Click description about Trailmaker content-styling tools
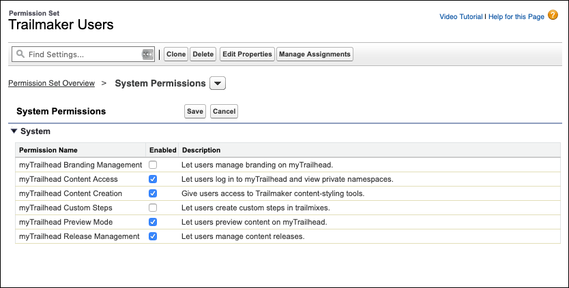The width and height of the screenshot is (569, 288). (x=273, y=193)
